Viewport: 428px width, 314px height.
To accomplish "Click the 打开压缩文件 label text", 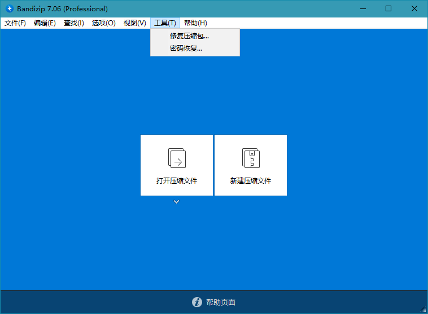I will (x=177, y=181).
